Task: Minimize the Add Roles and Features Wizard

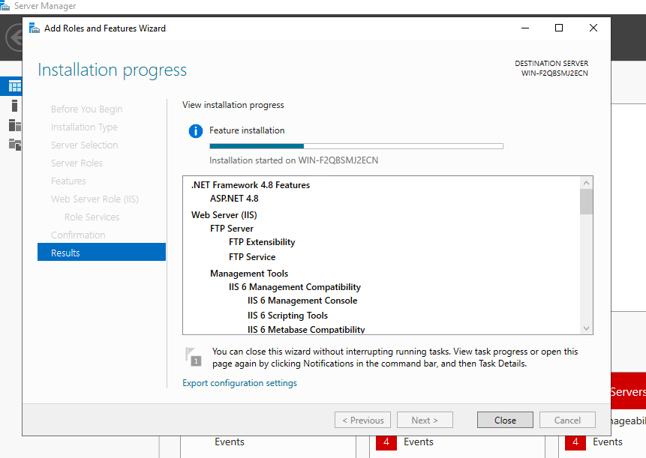Action: (525, 28)
